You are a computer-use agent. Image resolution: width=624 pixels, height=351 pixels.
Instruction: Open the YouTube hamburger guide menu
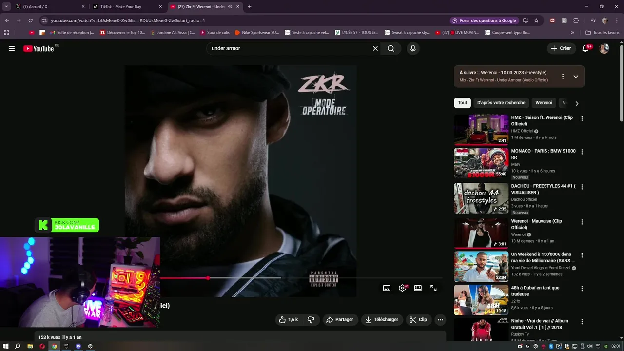coord(12,48)
